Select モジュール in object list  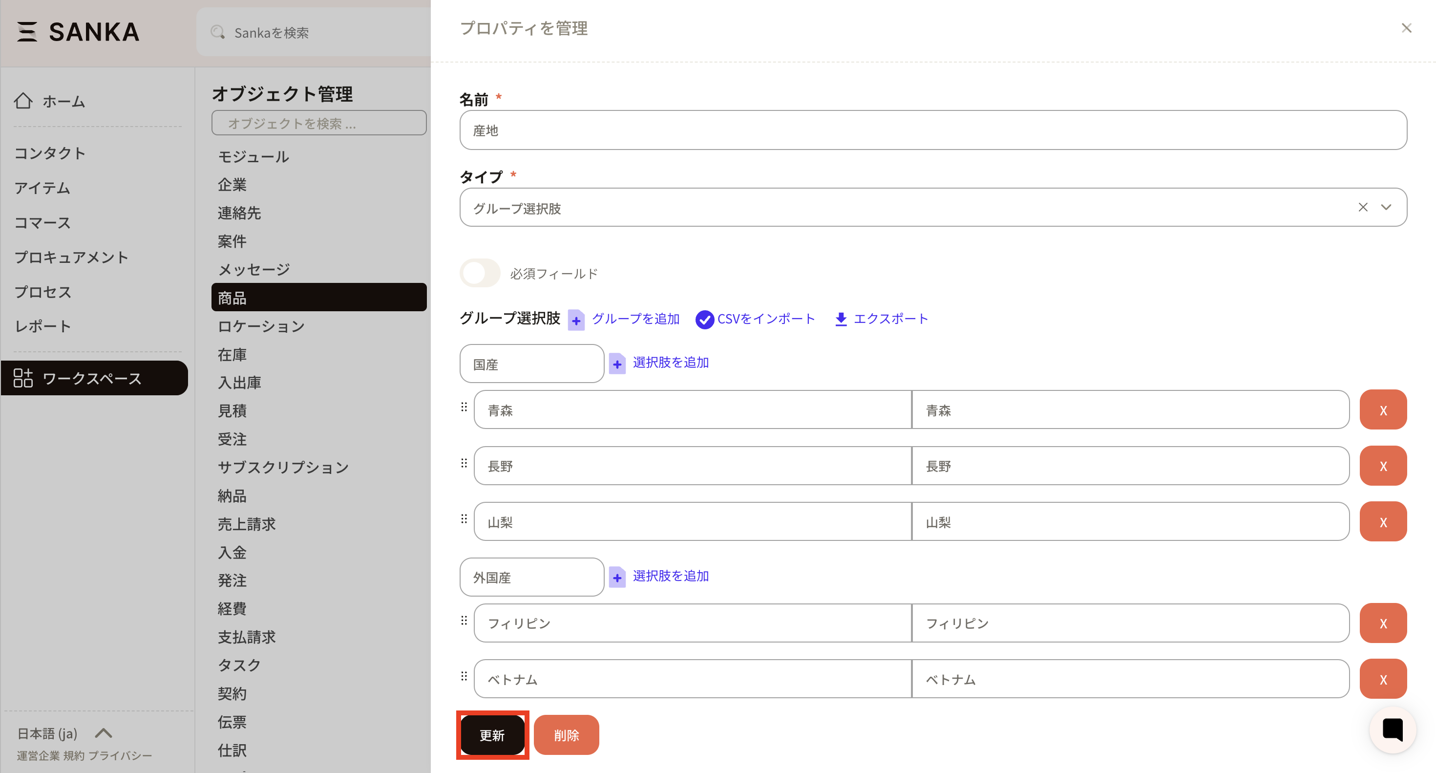(253, 157)
